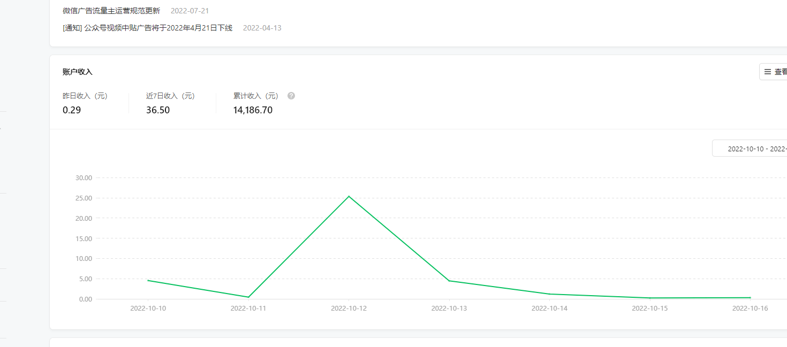The height and width of the screenshot is (347, 787).
Task: Click the 20.00 y-axis label
Action: (x=83, y=218)
